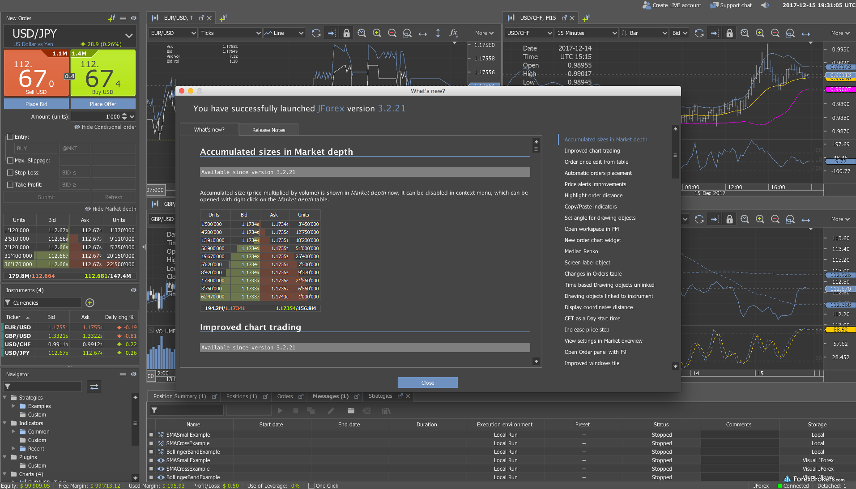Screen dimensions: 856x489
Task: Add new chart next to EUR/USD tab
Action: (223, 18)
